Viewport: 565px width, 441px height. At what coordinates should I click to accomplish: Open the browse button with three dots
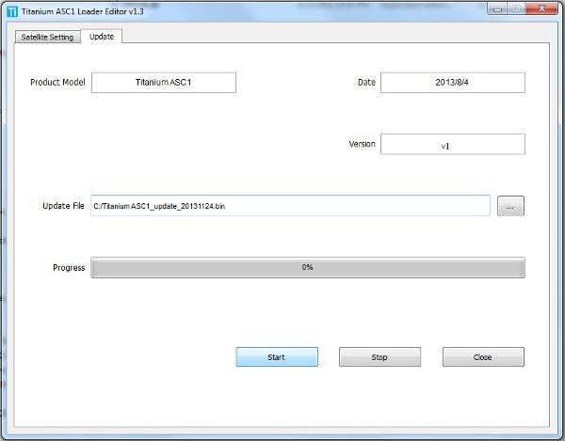[510, 206]
